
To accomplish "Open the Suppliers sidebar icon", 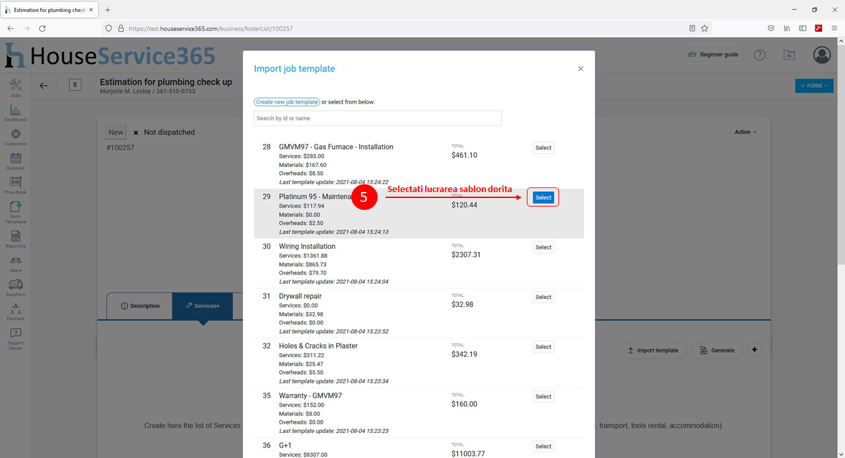I will click(16, 287).
